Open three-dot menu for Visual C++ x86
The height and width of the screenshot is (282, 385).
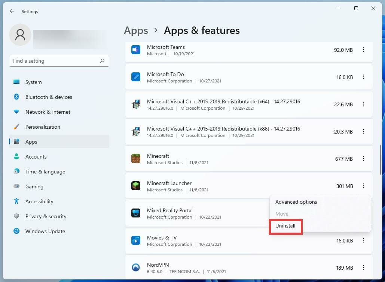coord(363,131)
